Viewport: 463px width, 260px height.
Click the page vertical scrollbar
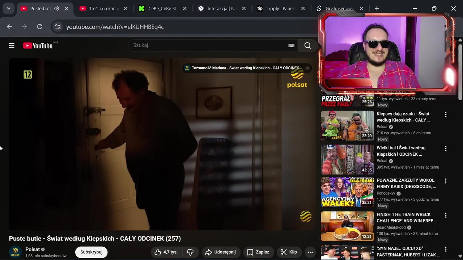[x=460, y=71]
